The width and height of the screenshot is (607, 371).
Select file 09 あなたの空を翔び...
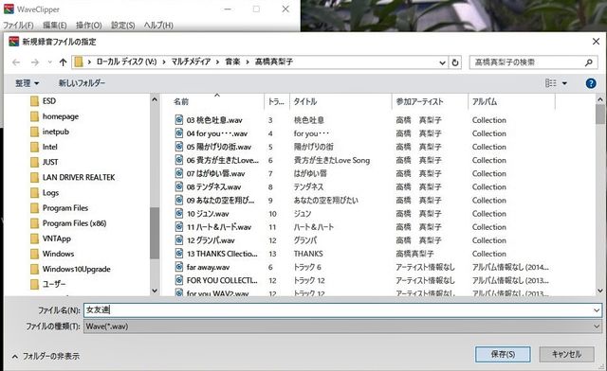[221, 201]
